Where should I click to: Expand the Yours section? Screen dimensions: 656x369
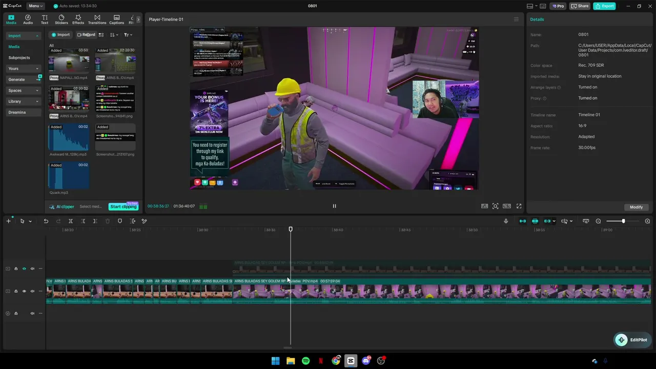click(23, 69)
